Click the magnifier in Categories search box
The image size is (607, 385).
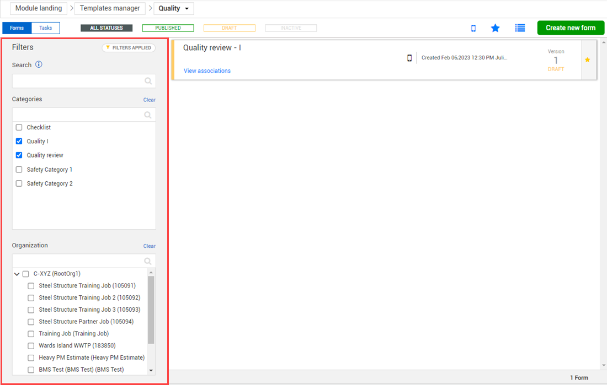(148, 115)
